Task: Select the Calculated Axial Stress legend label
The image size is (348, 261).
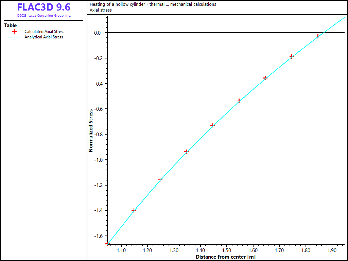Action: click(x=44, y=32)
